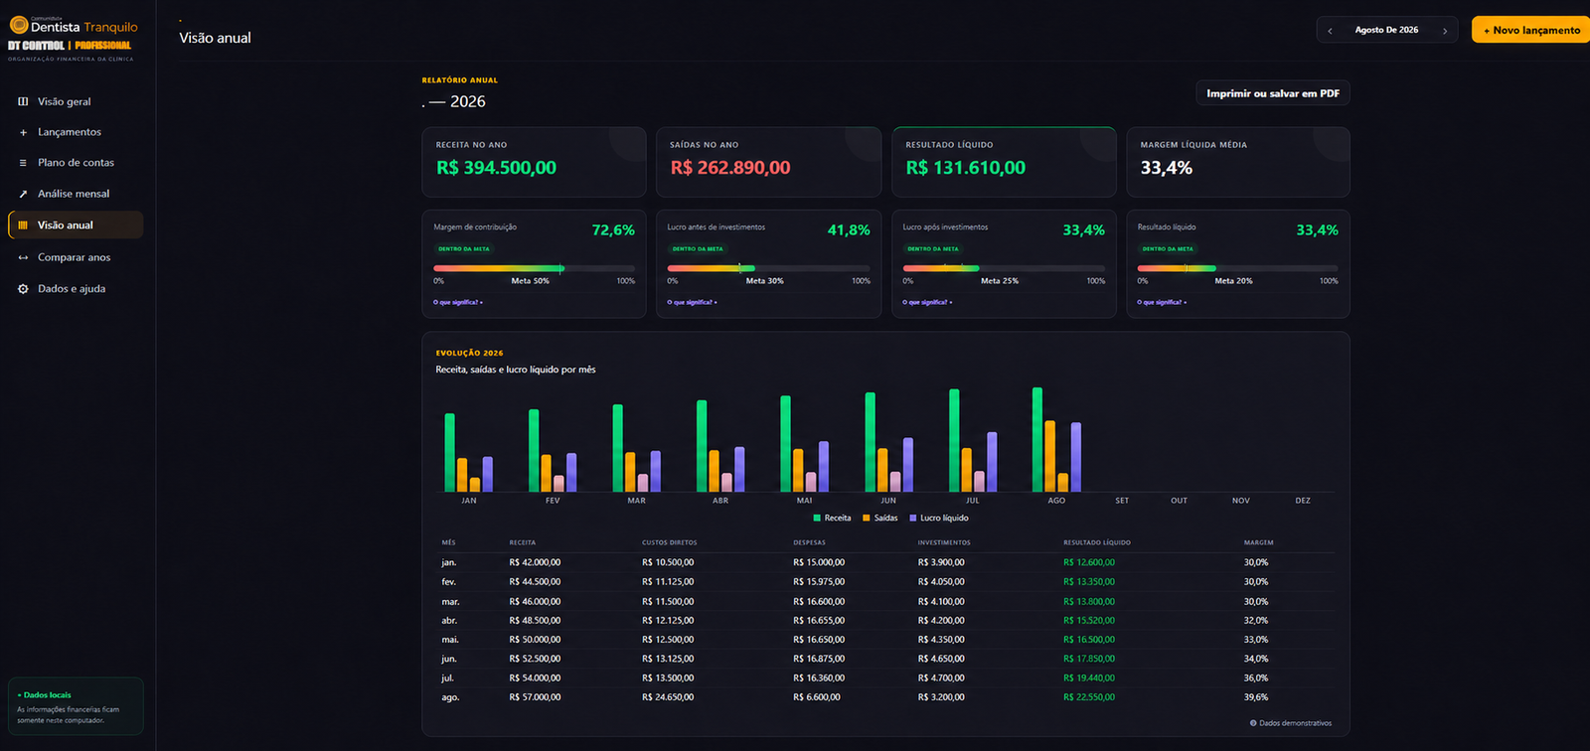Image resolution: width=1590 pixels, height=751 pixels.
Task: Click the green Receita bar for MAR
Action: pyautogui.click(x=618, y=448)
